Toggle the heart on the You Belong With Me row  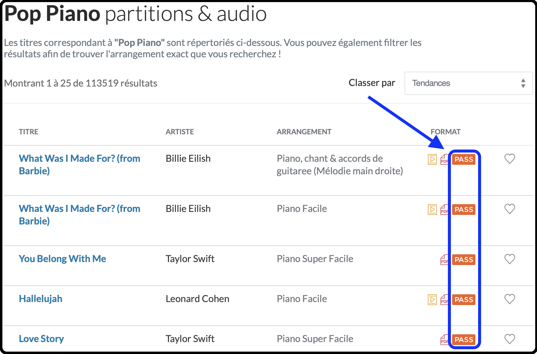[510, 259]
